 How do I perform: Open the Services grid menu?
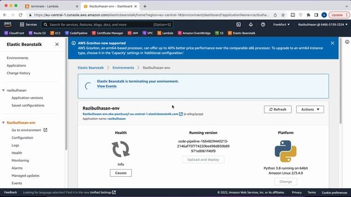pyautogui.click(x=28, y=25)
